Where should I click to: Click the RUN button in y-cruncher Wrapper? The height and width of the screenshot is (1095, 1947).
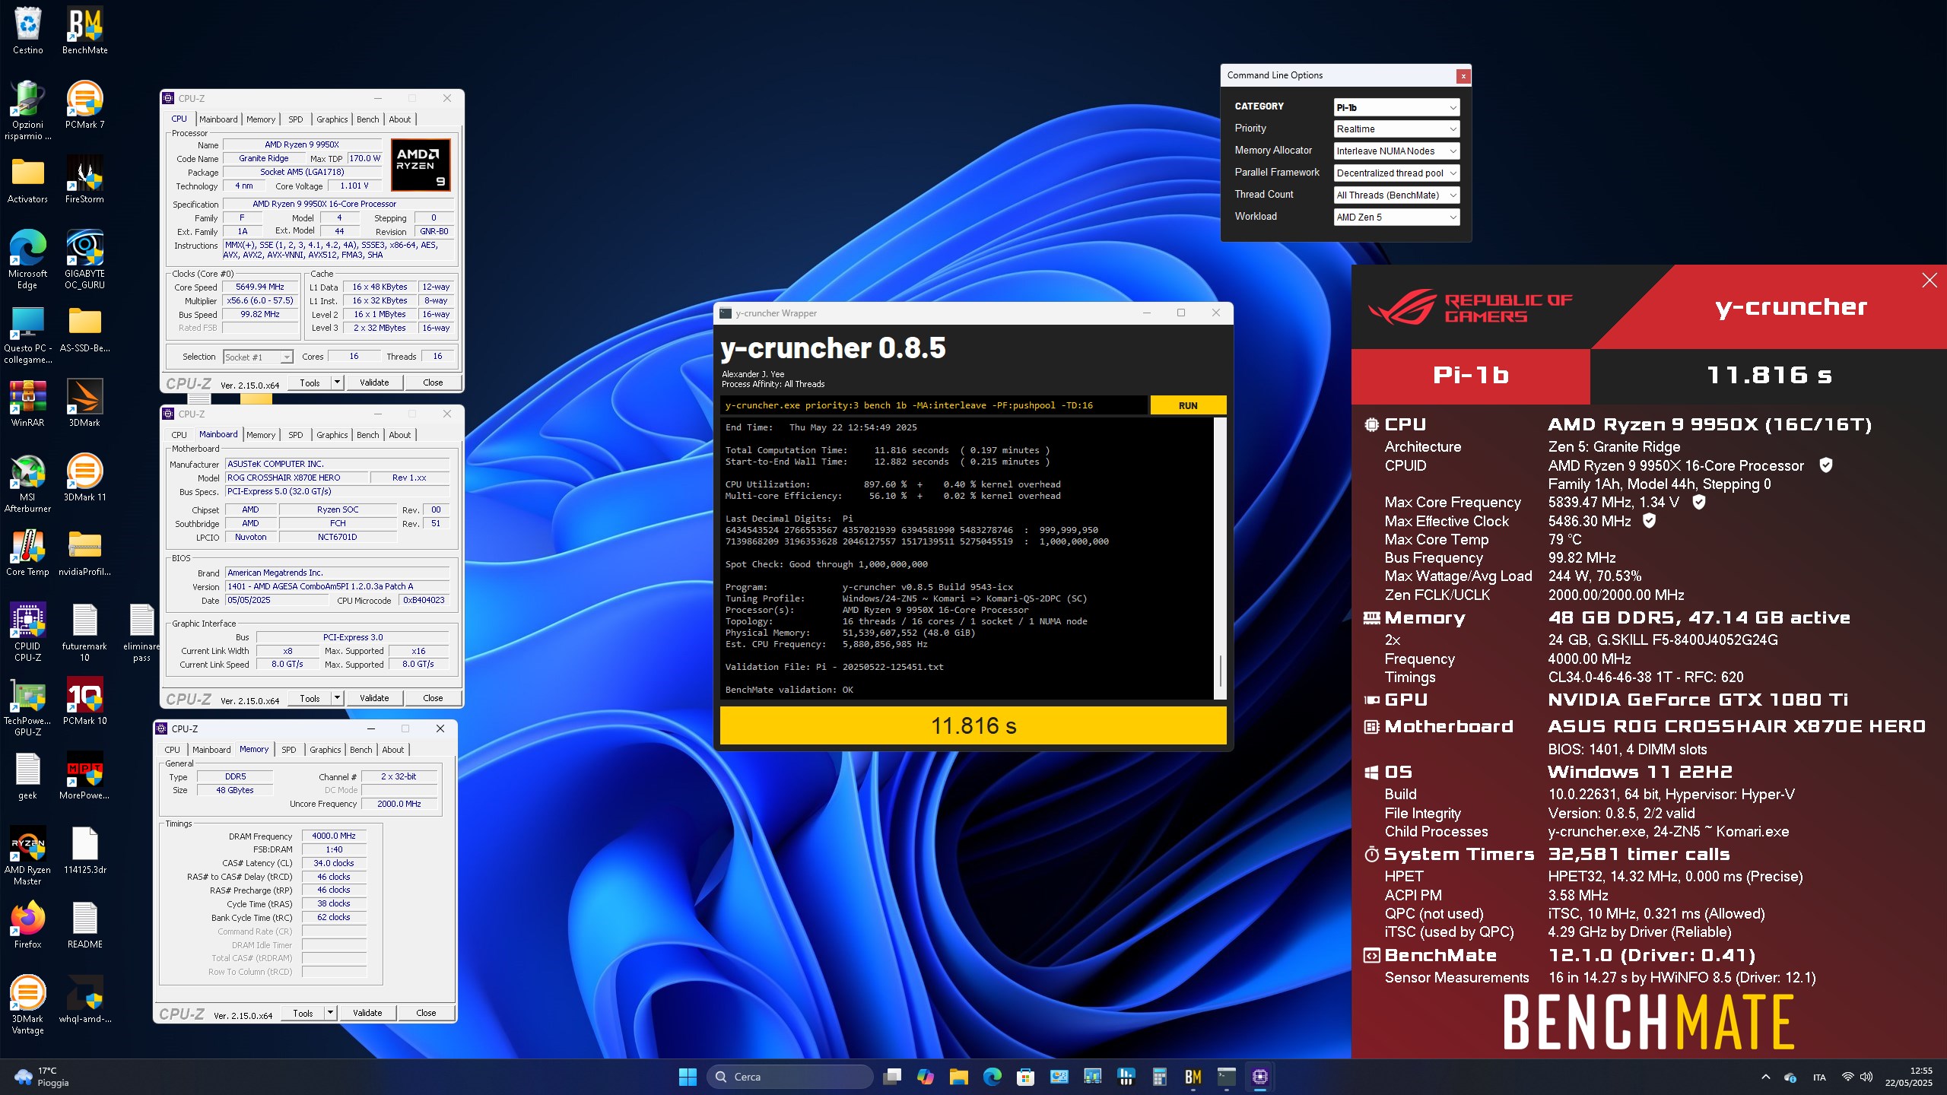[1188, 405]
